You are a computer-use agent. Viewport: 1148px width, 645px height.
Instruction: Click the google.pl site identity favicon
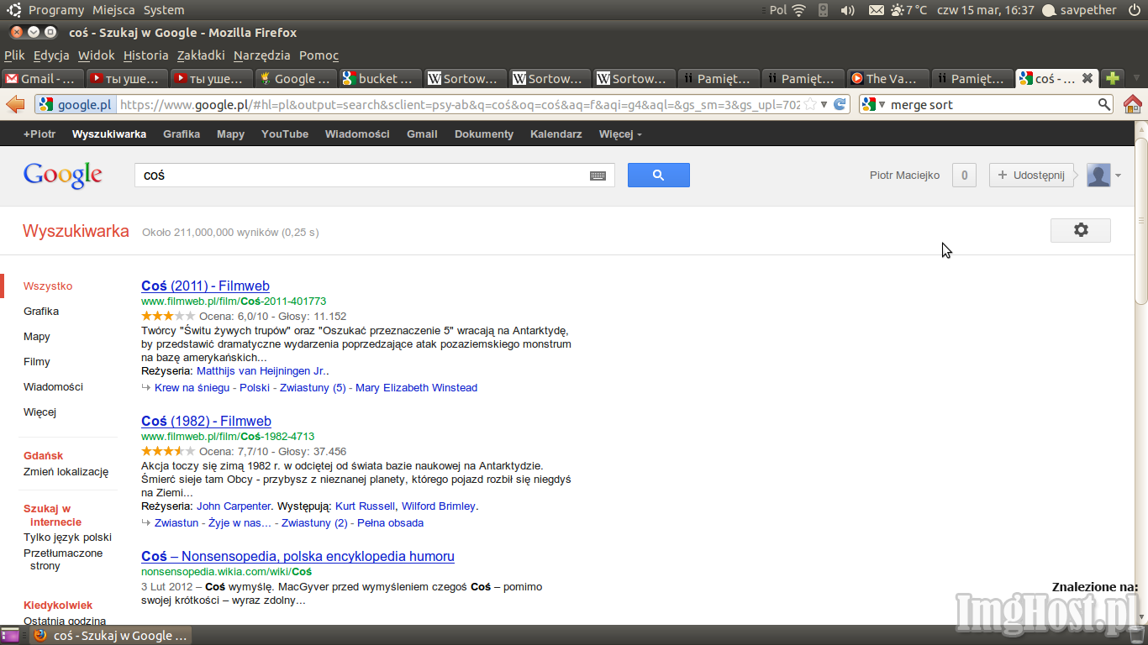46,105
